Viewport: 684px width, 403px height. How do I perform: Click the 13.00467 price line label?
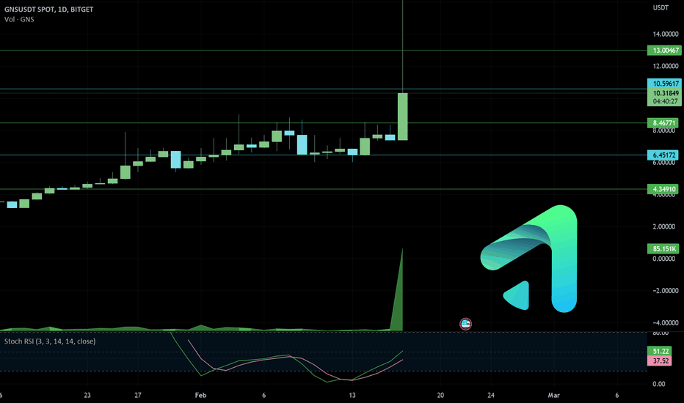pyautogui.click(x=664, y=50)
